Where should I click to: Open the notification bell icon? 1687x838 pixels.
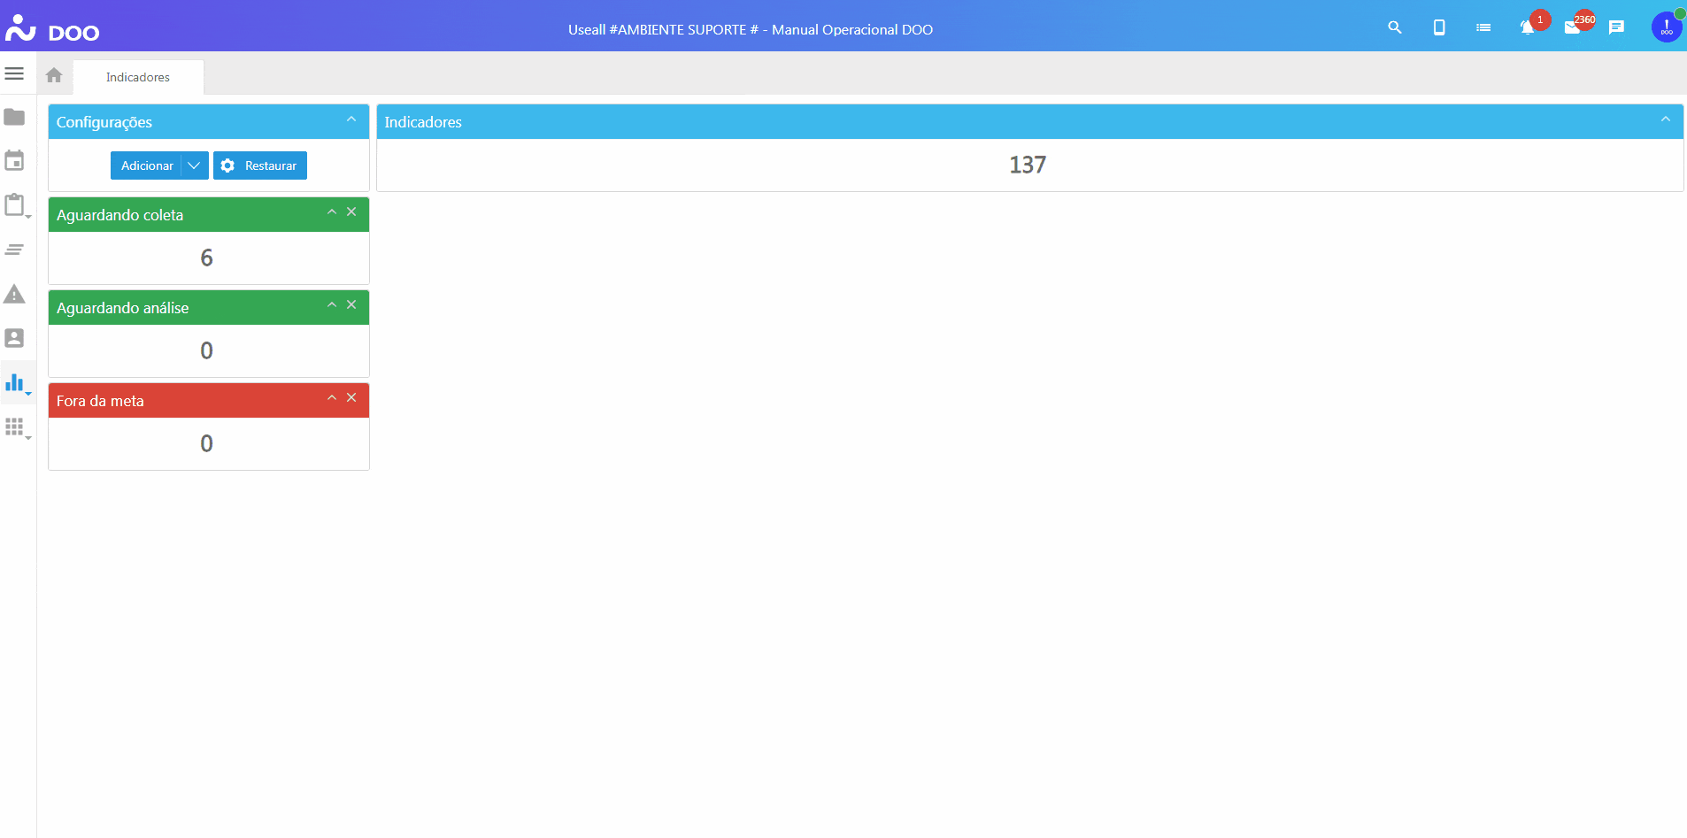(x=1527, y=28)
